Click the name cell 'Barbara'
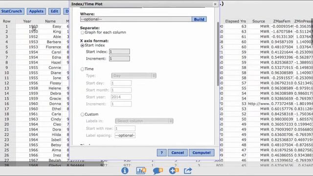Image resolution: width=313 pixels, height=176 pixels. [x=54, y=42]
